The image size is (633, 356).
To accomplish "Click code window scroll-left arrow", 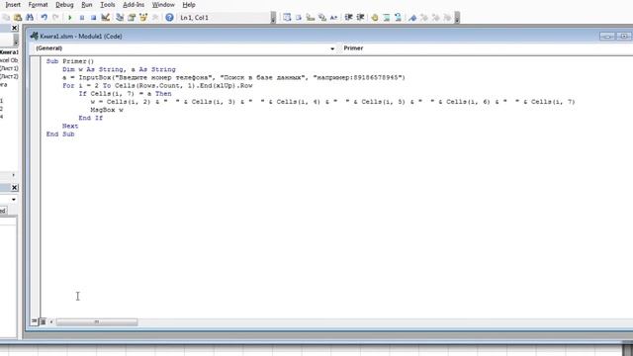I will tap(51, 321).
